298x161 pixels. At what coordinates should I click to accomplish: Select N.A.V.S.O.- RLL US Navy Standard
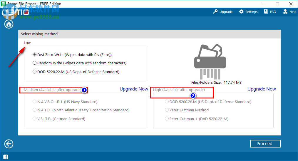[65, 102]
